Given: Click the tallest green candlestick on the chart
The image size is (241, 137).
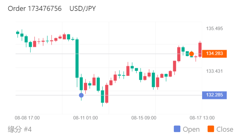Looking at the screenshot, I should click(x=77, y=58).
